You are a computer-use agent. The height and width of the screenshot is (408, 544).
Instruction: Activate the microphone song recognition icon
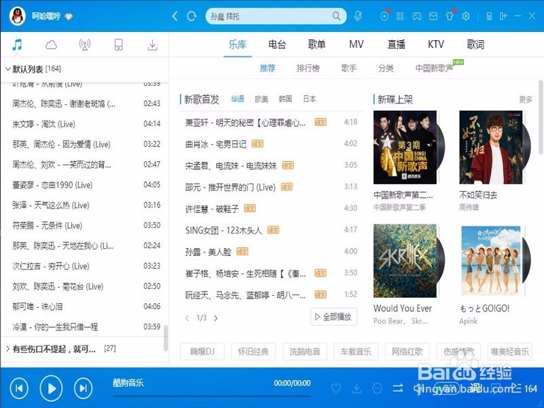coord(358,16)
